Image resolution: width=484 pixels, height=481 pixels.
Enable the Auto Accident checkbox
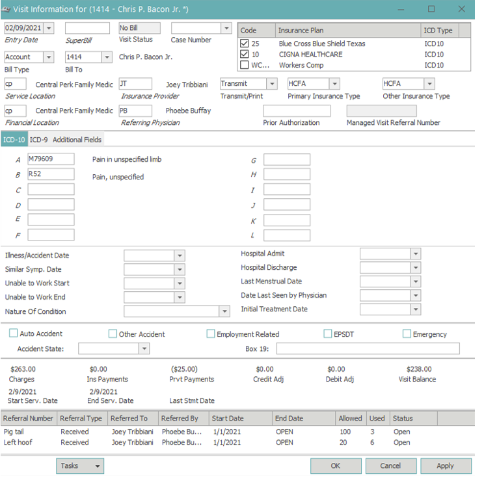point(14,333)
